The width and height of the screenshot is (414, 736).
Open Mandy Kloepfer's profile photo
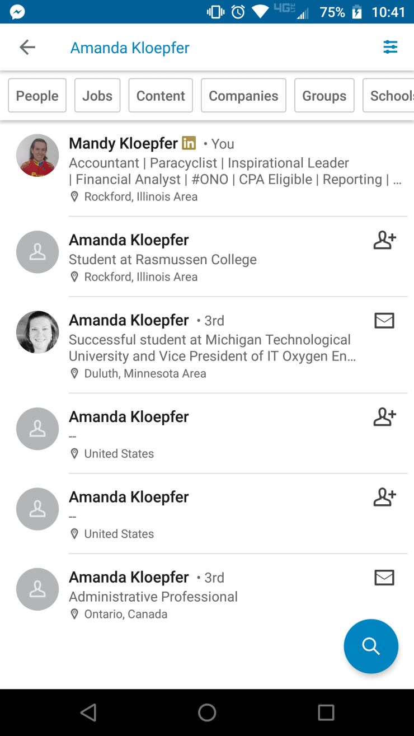pyautogui.click(x=37, y=156)
